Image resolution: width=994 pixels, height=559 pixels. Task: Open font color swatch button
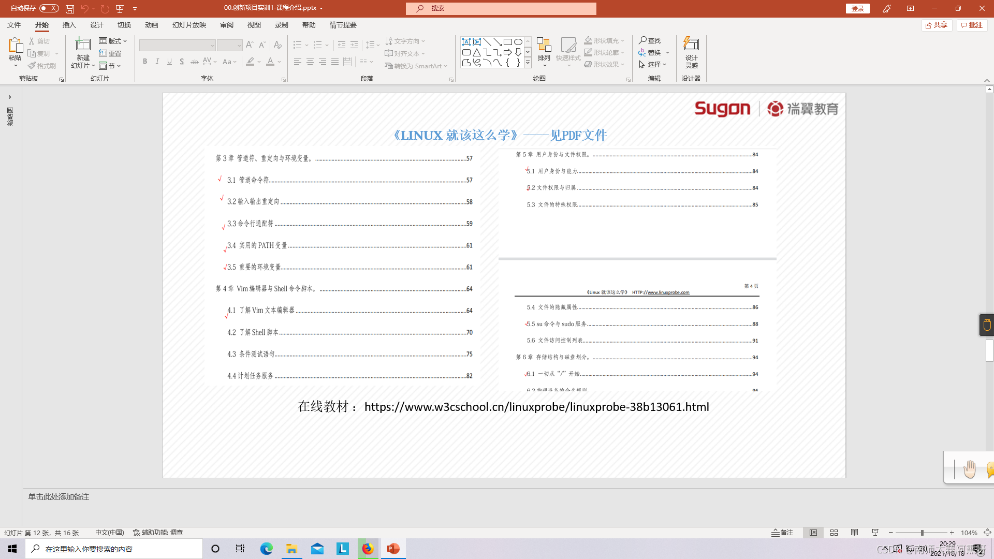[270, 62]
